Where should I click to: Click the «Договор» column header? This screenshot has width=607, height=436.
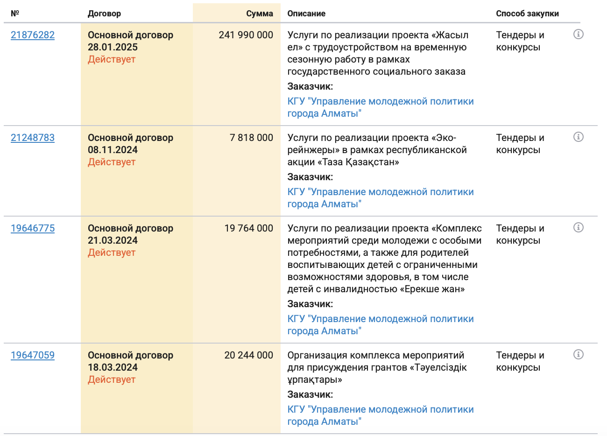click(x=104, y=14)
